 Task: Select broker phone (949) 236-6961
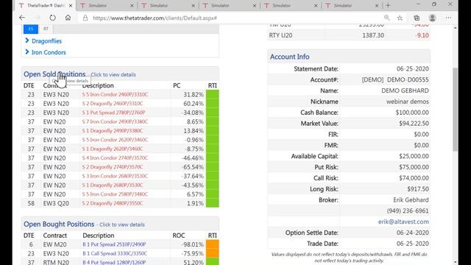click(x=408, y=211)
